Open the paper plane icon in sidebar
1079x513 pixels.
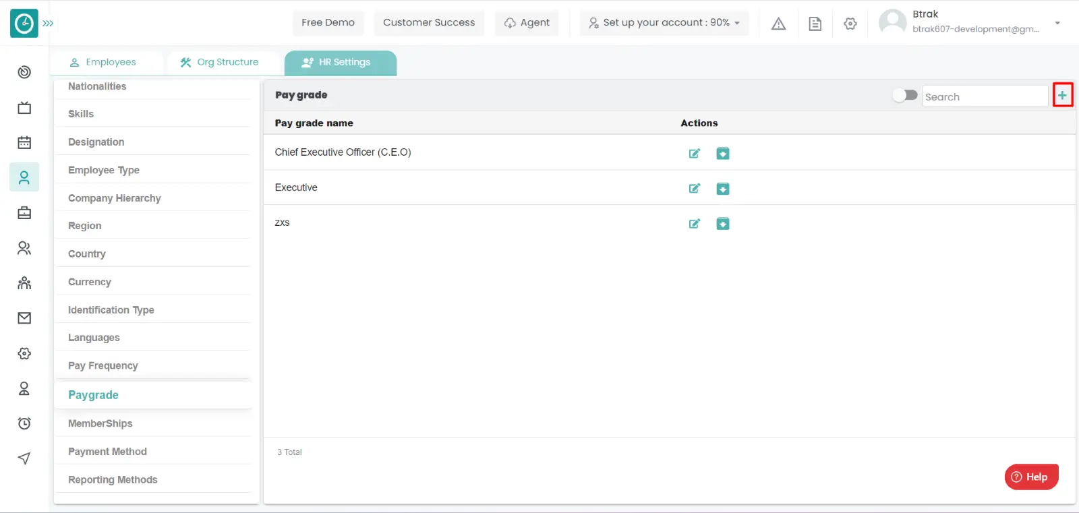tap(24, 458)
